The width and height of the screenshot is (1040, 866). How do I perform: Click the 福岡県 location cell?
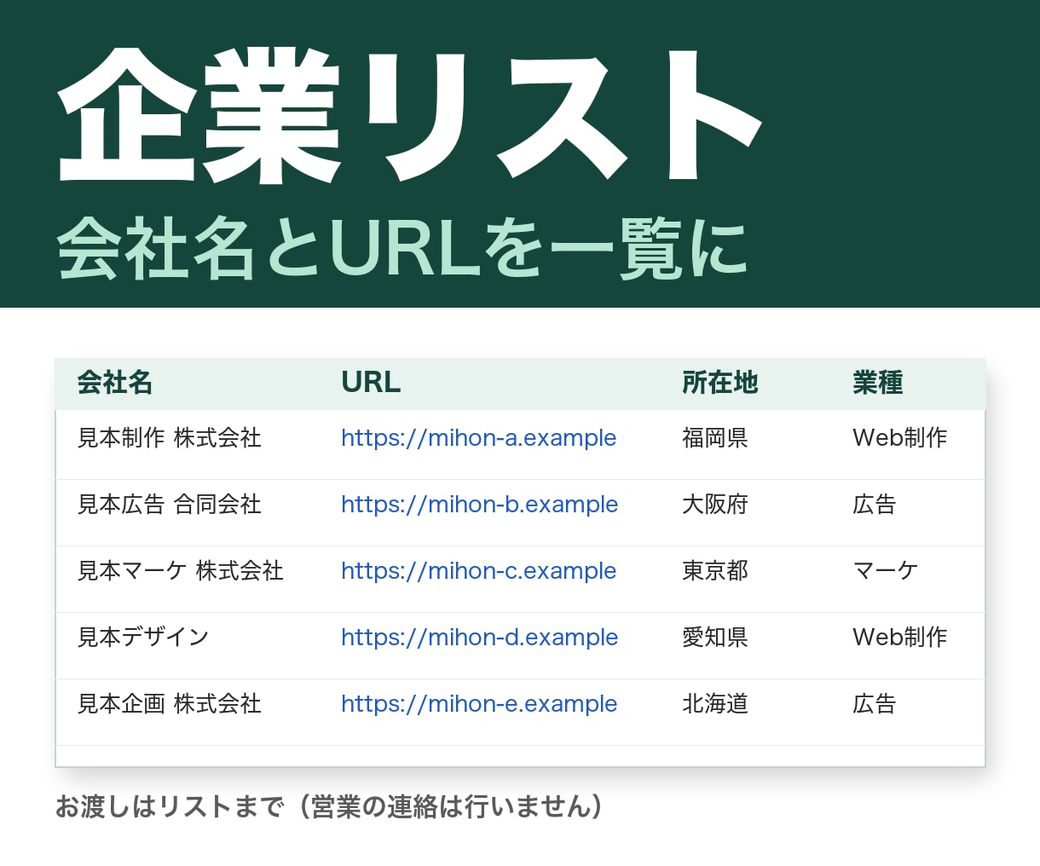point(715,438)
